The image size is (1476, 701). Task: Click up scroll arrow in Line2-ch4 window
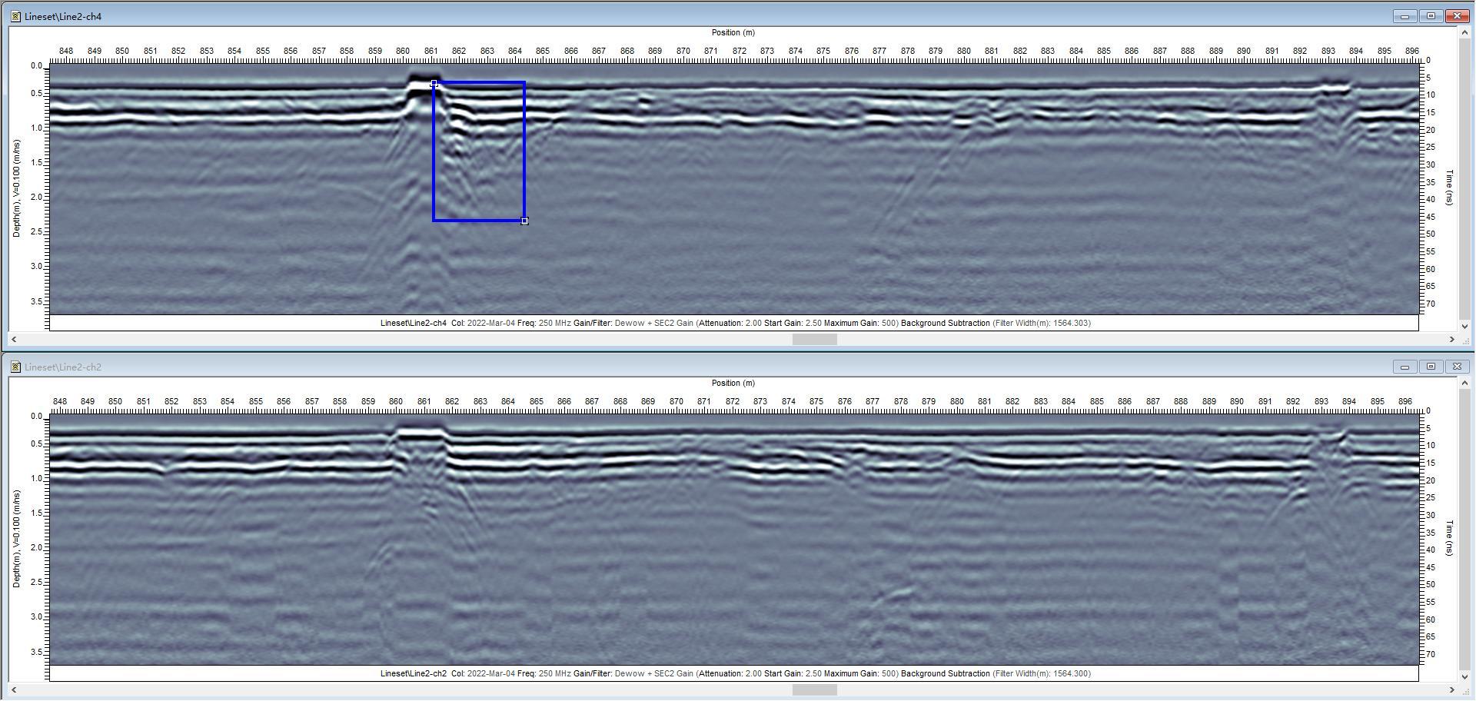1464,32
